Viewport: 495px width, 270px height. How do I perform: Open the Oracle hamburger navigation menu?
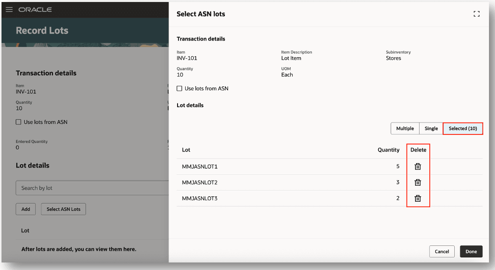tap(9, 10)
